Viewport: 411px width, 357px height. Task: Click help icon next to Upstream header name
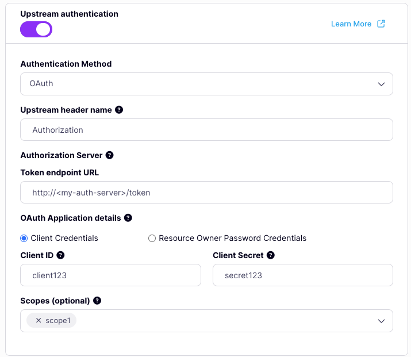coord(119,110)
